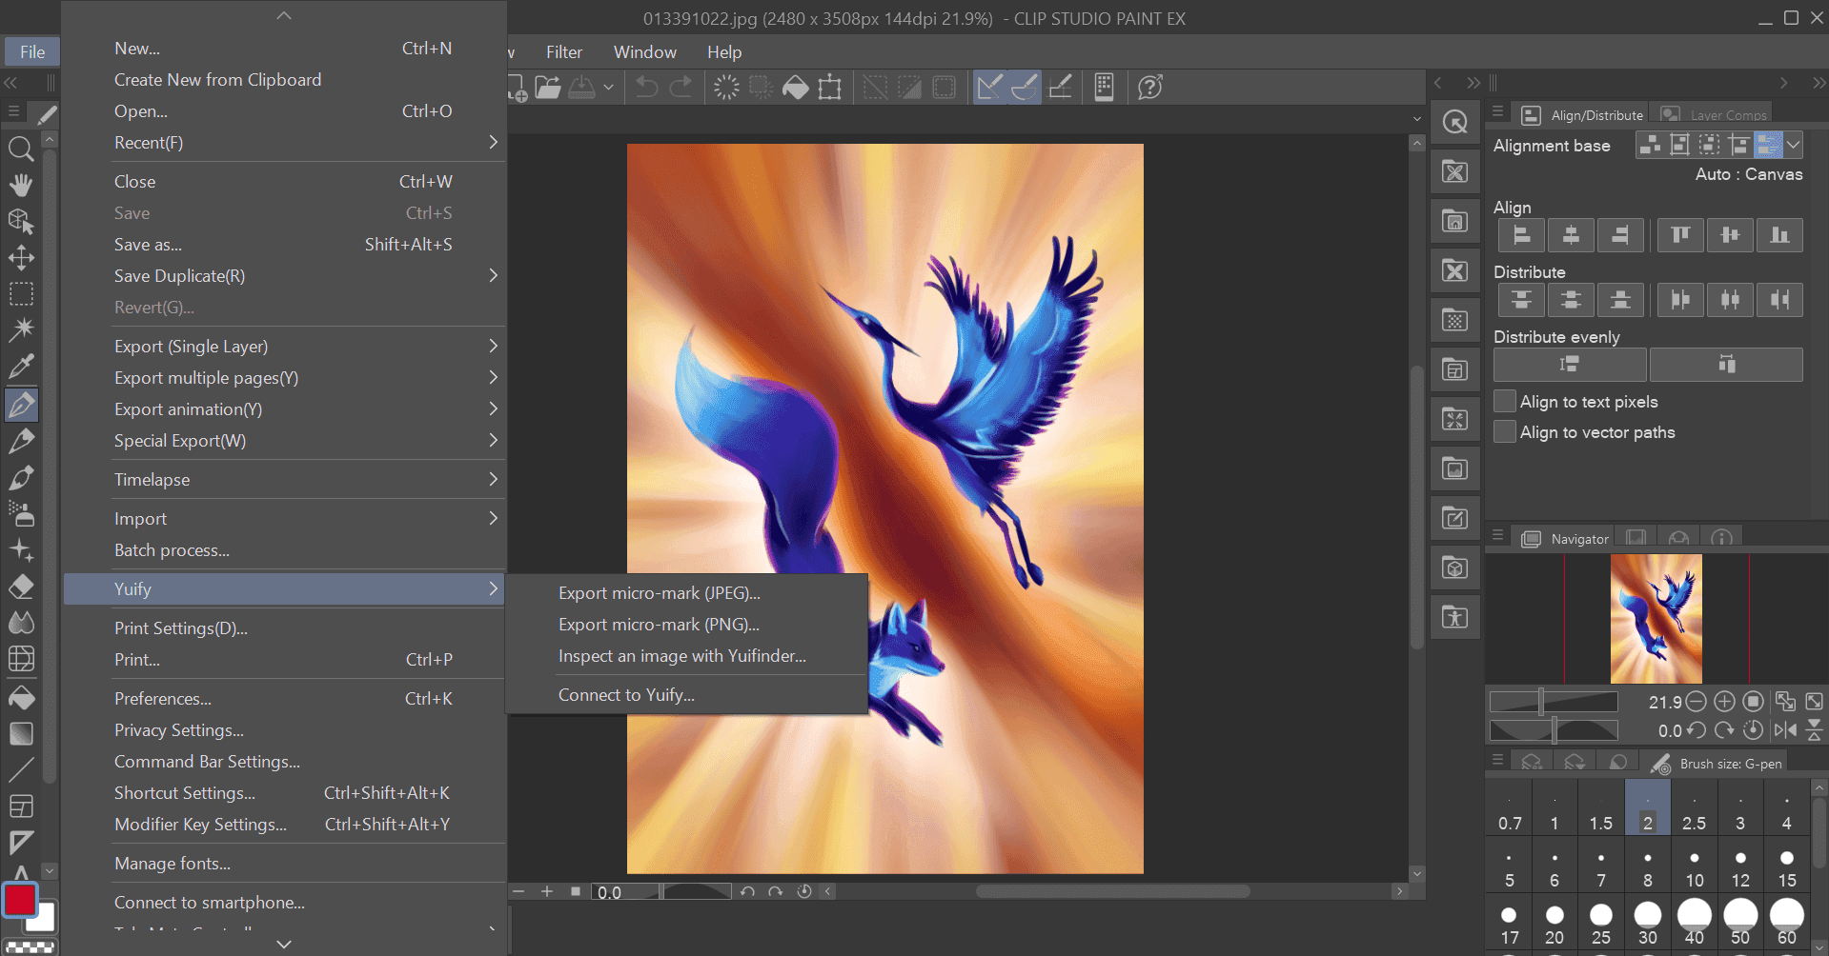Open the Window menu
Viewport: 1829px width, 956px height.
pos(645,52)
